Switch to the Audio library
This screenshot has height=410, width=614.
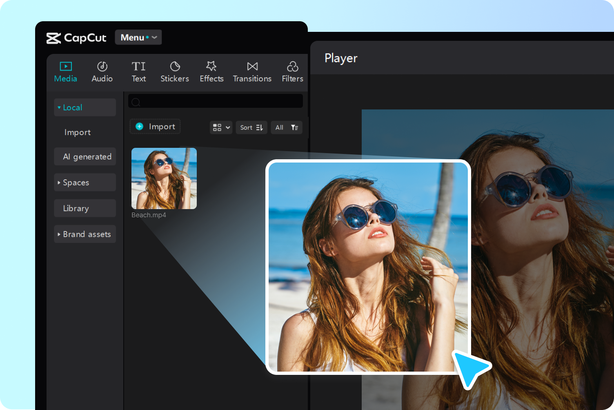[x=102, y=71]
